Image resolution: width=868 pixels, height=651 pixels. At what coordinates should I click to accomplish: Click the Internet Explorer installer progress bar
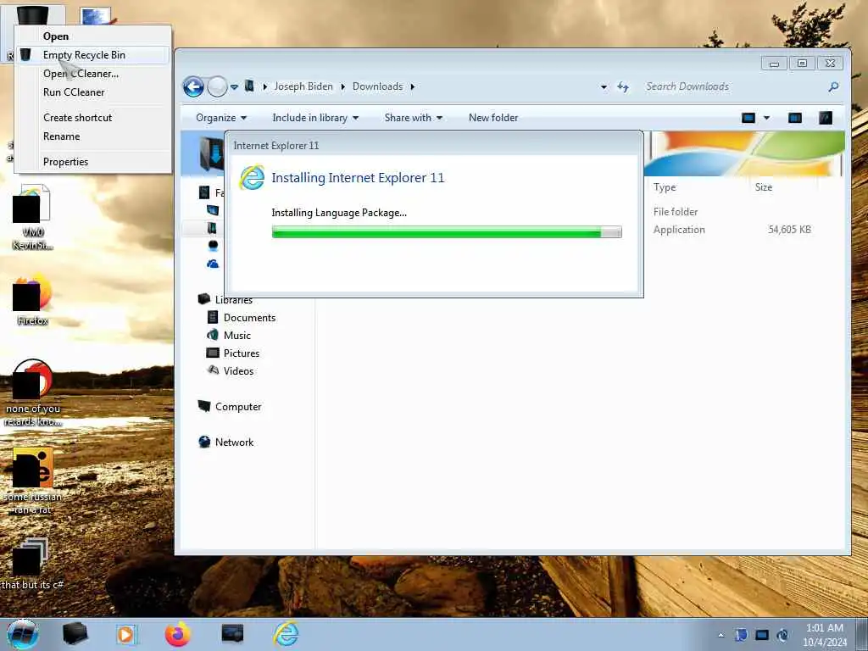(447, 232)
